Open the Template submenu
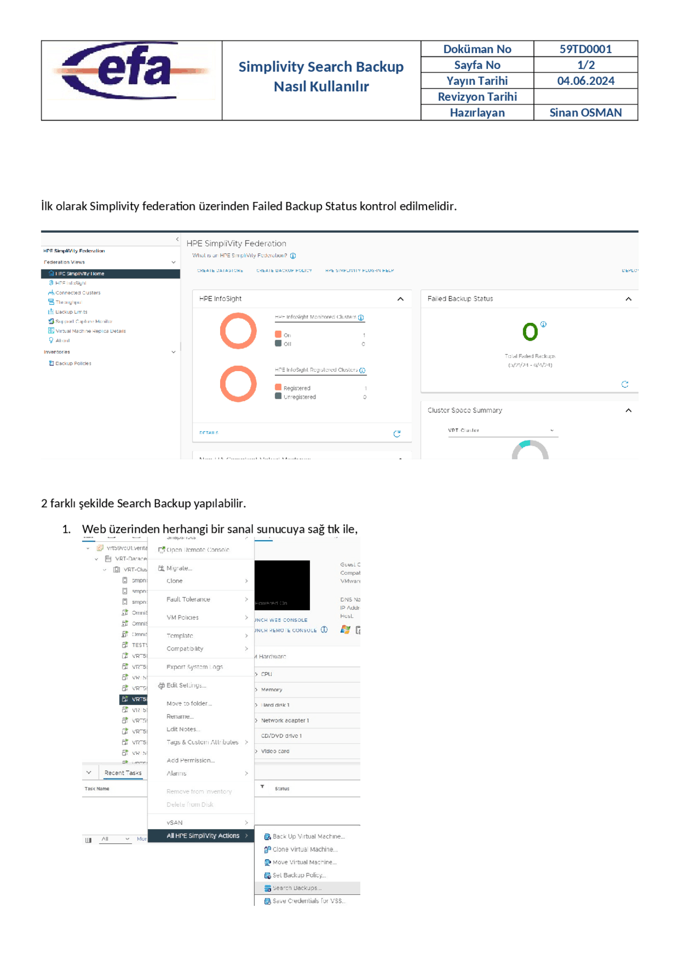The height and width of the screenshot is (960, 679). click(x=201, y=636)
